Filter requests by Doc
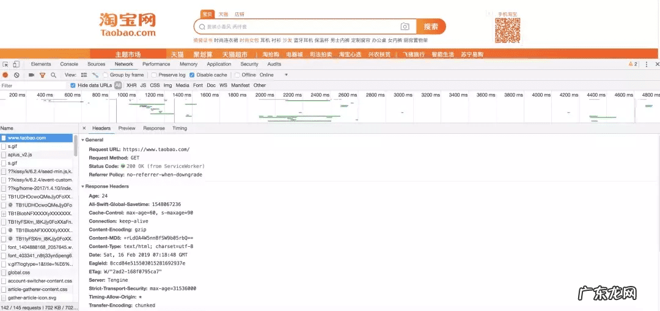This screenshot has width=660, height=311. pyautogui.click(x=211, y=86)
